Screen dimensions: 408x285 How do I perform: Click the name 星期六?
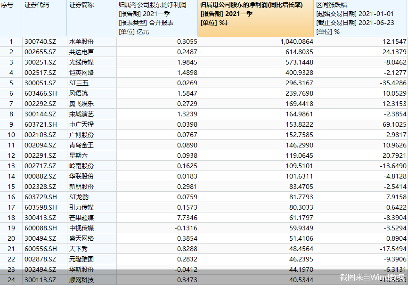pyautogui.click(x=79, y=155)
